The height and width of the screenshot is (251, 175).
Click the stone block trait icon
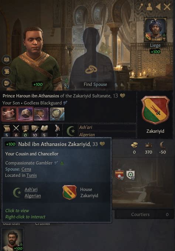pyautogui.click(x=25, y=114)
